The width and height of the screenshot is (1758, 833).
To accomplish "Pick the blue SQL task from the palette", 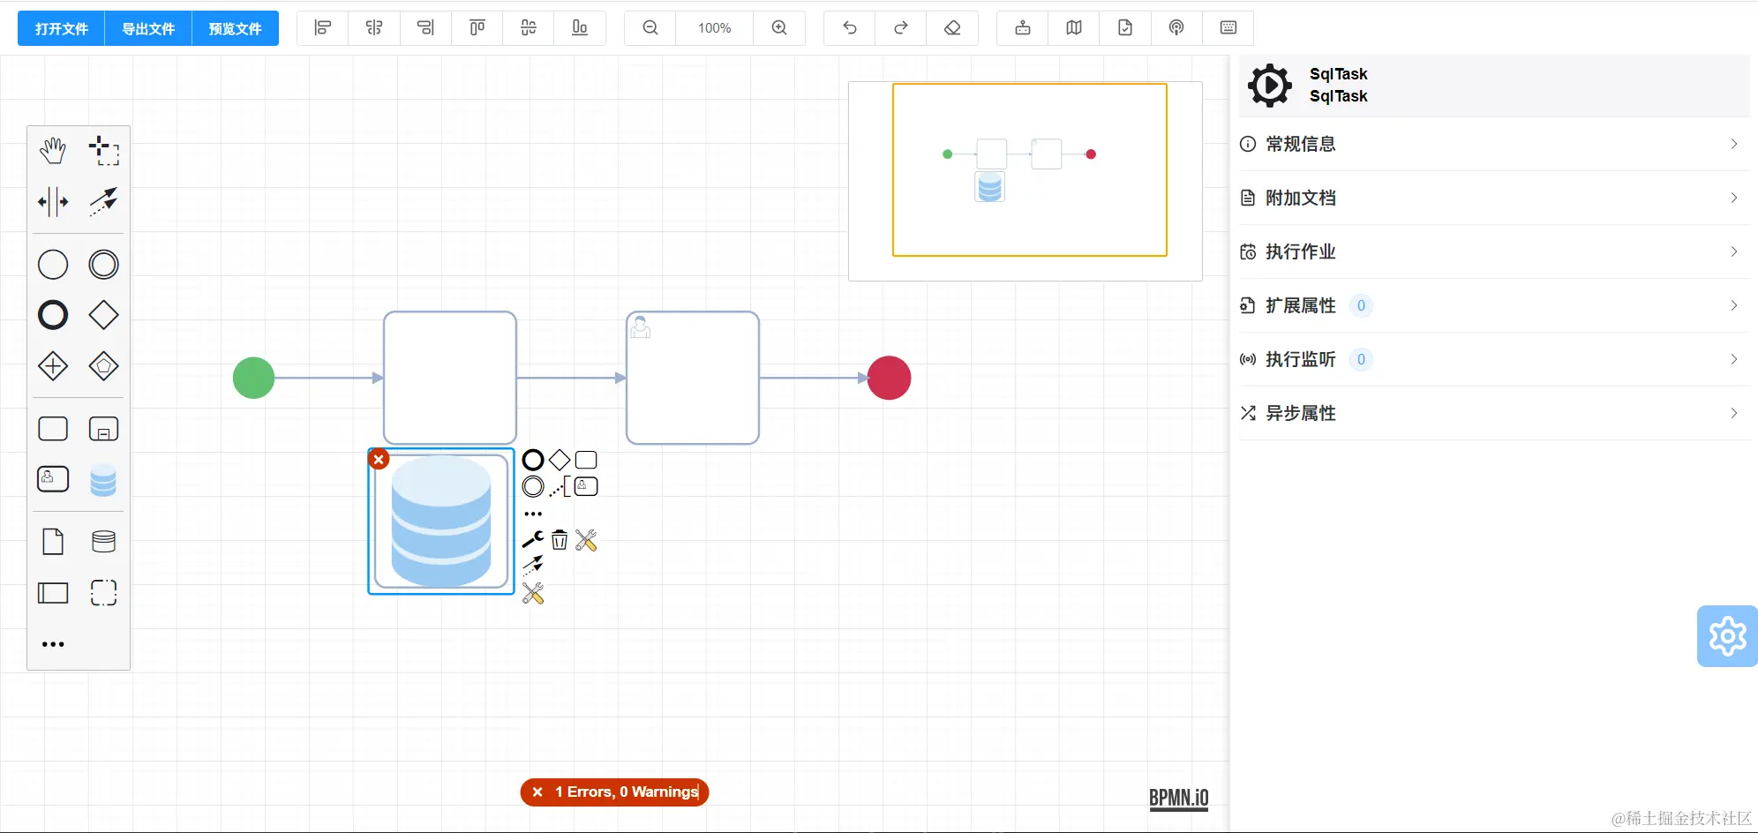I will point(104,480).
